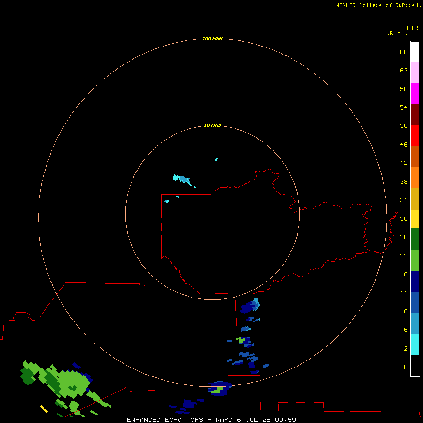Click the "6 JUL 25" date text
Screen dimensions: 423x423
(254, 420)
